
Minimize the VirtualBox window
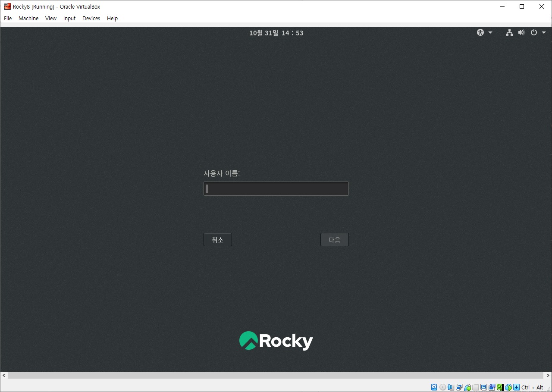pos(502,6)
